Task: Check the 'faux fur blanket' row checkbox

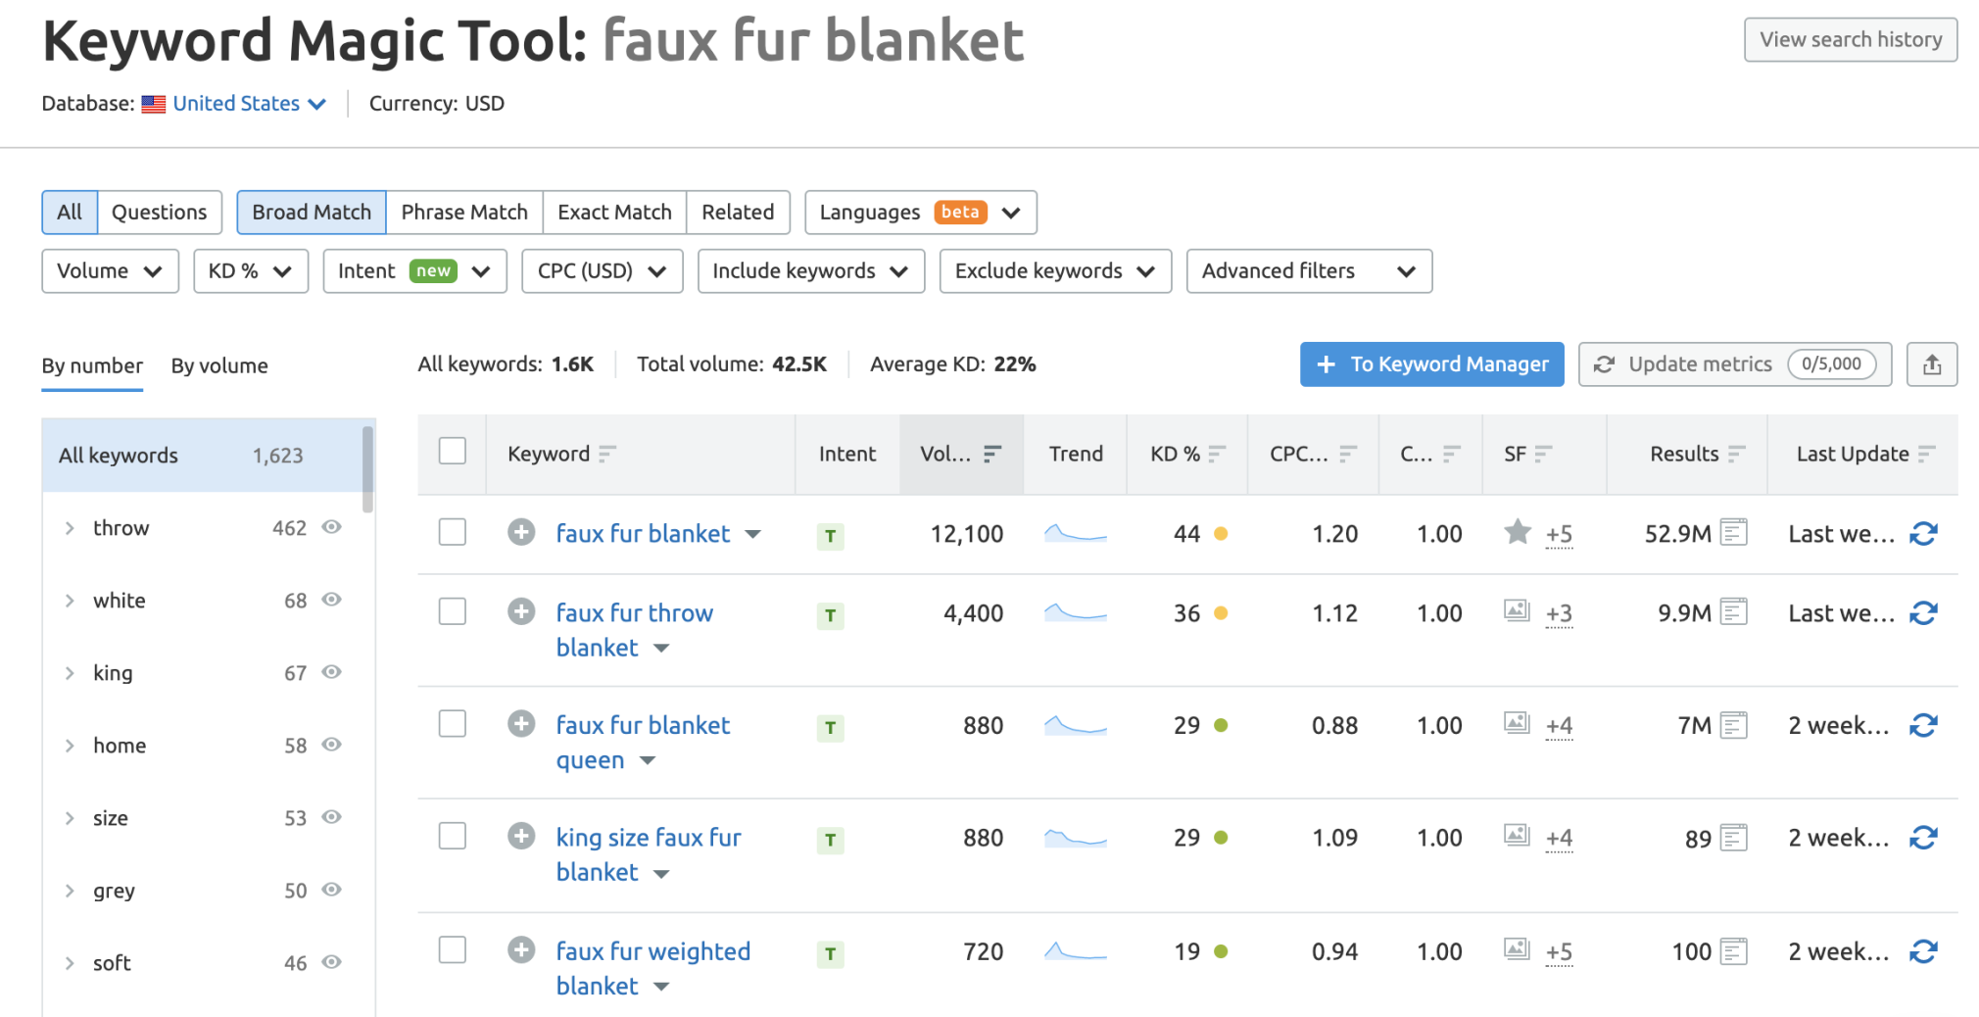Action: 452,532
